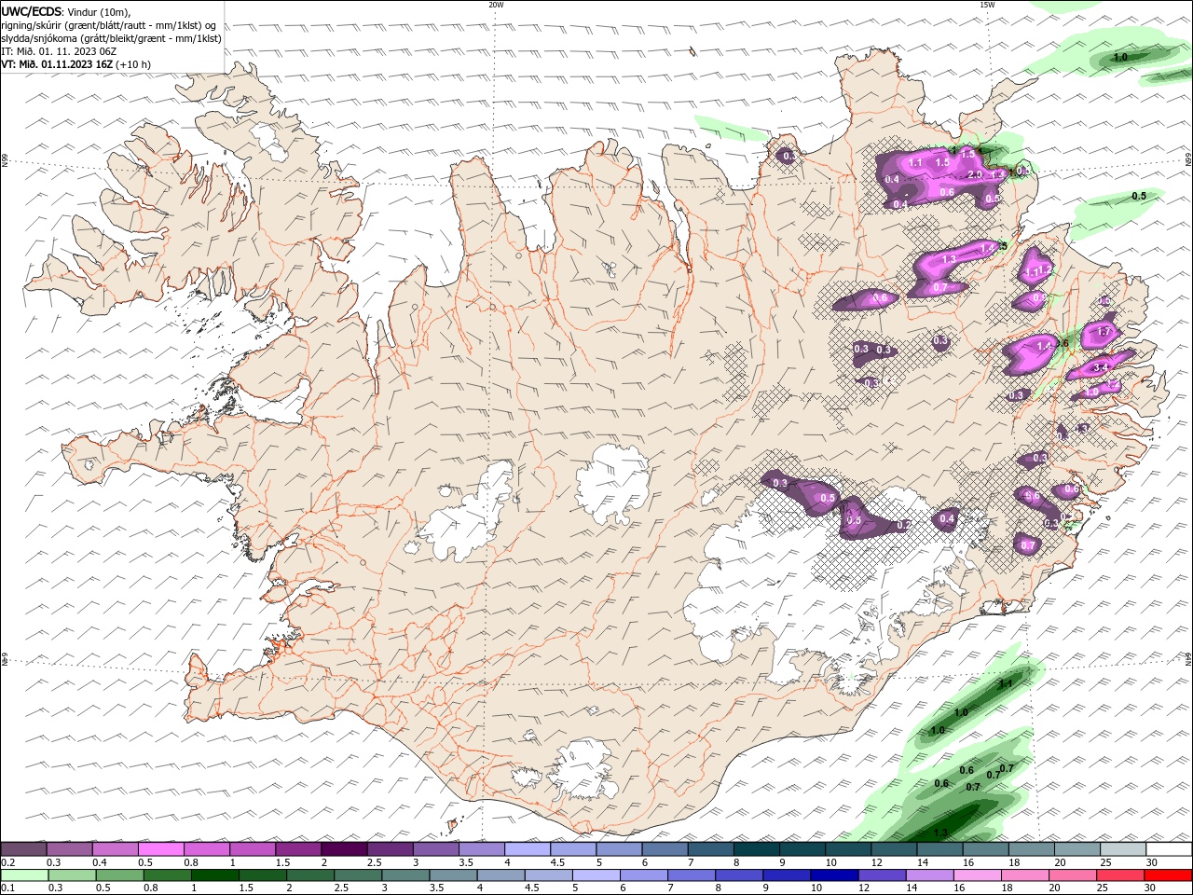Click valid time 'VT: Mið. 01.11.2023 16Z (+10 h)'
The height and width of the screenshot is (895, 1193).
(76, 64)
